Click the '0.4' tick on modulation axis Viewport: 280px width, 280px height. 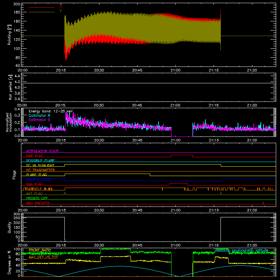(17, 109)
